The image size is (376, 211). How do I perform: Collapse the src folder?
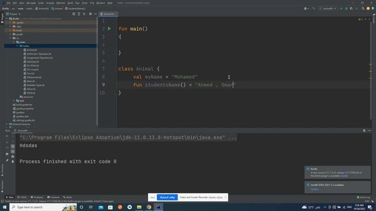coord(11,38)
